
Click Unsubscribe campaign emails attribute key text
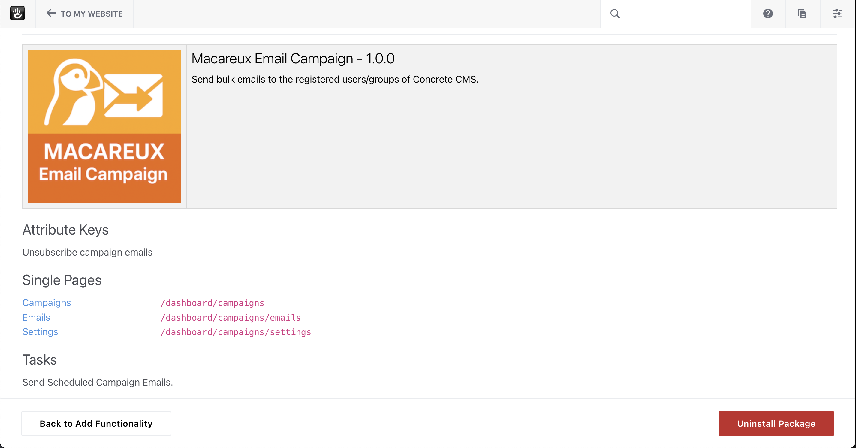click(87, 252)
